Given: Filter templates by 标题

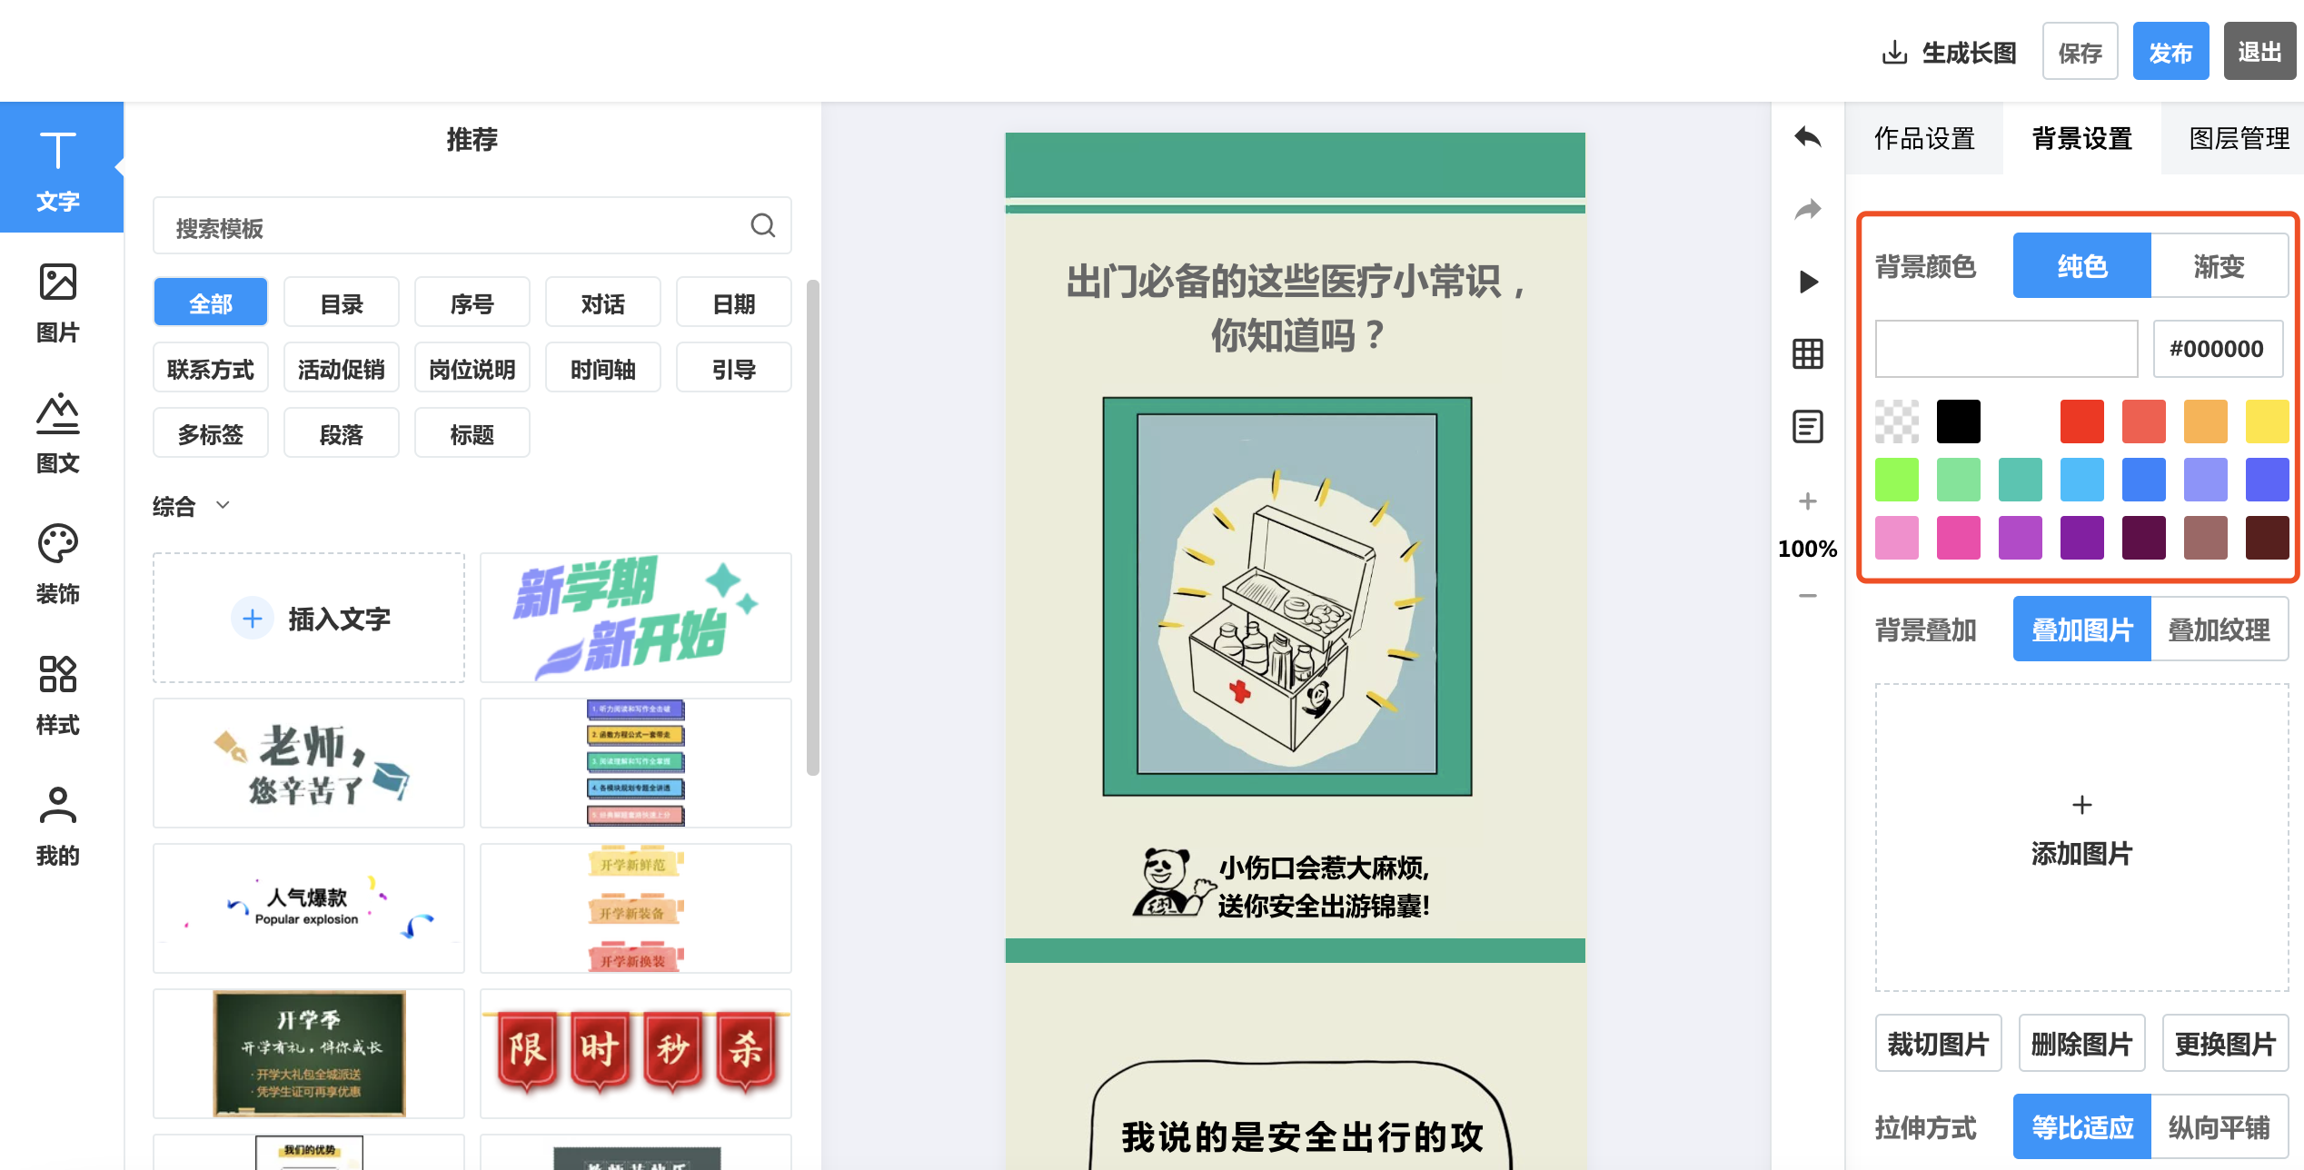Looking at the screenshot, I should point(472,433).
